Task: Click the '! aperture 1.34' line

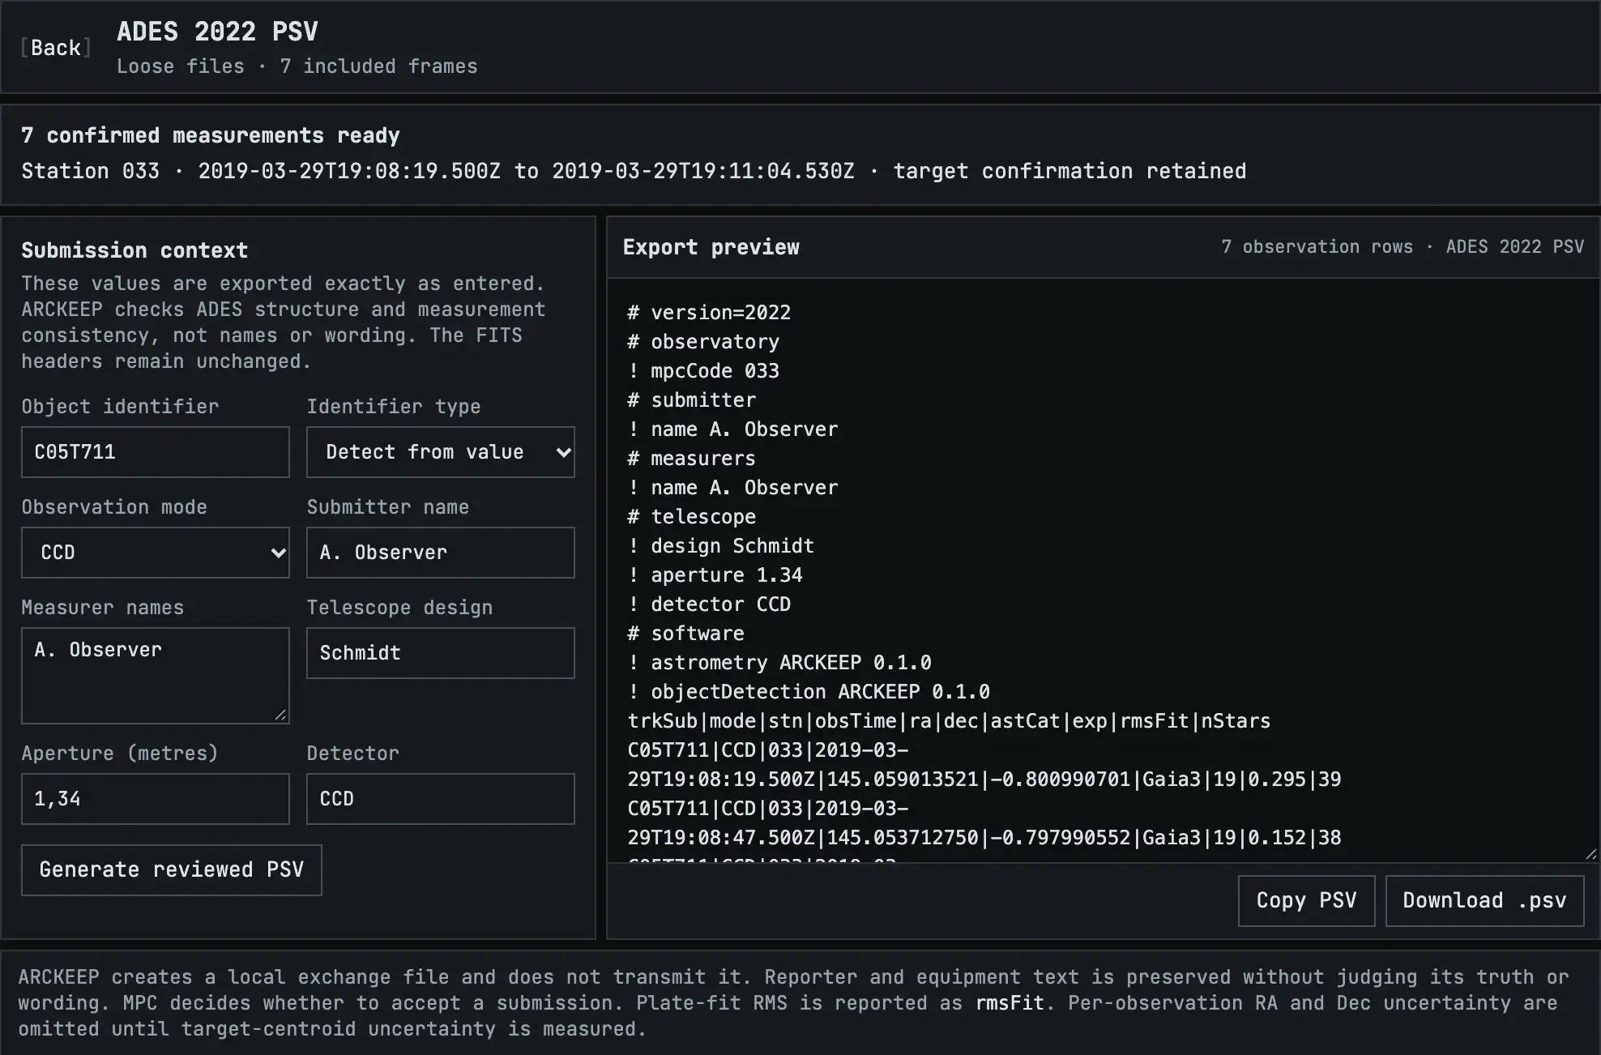Action: coord(715,575)
